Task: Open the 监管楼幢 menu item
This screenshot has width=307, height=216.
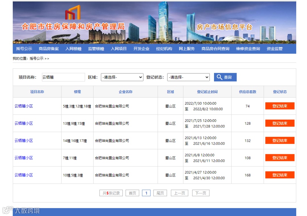Action: pos(96,49)
